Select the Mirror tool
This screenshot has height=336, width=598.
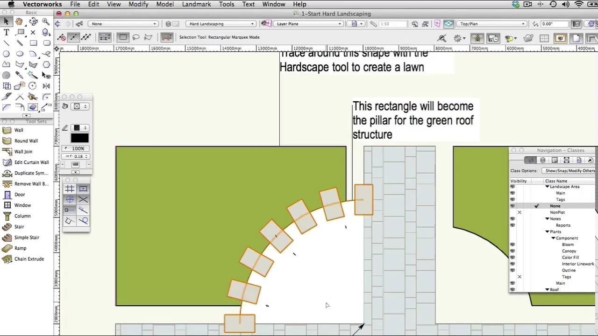(x=46, y=86)
